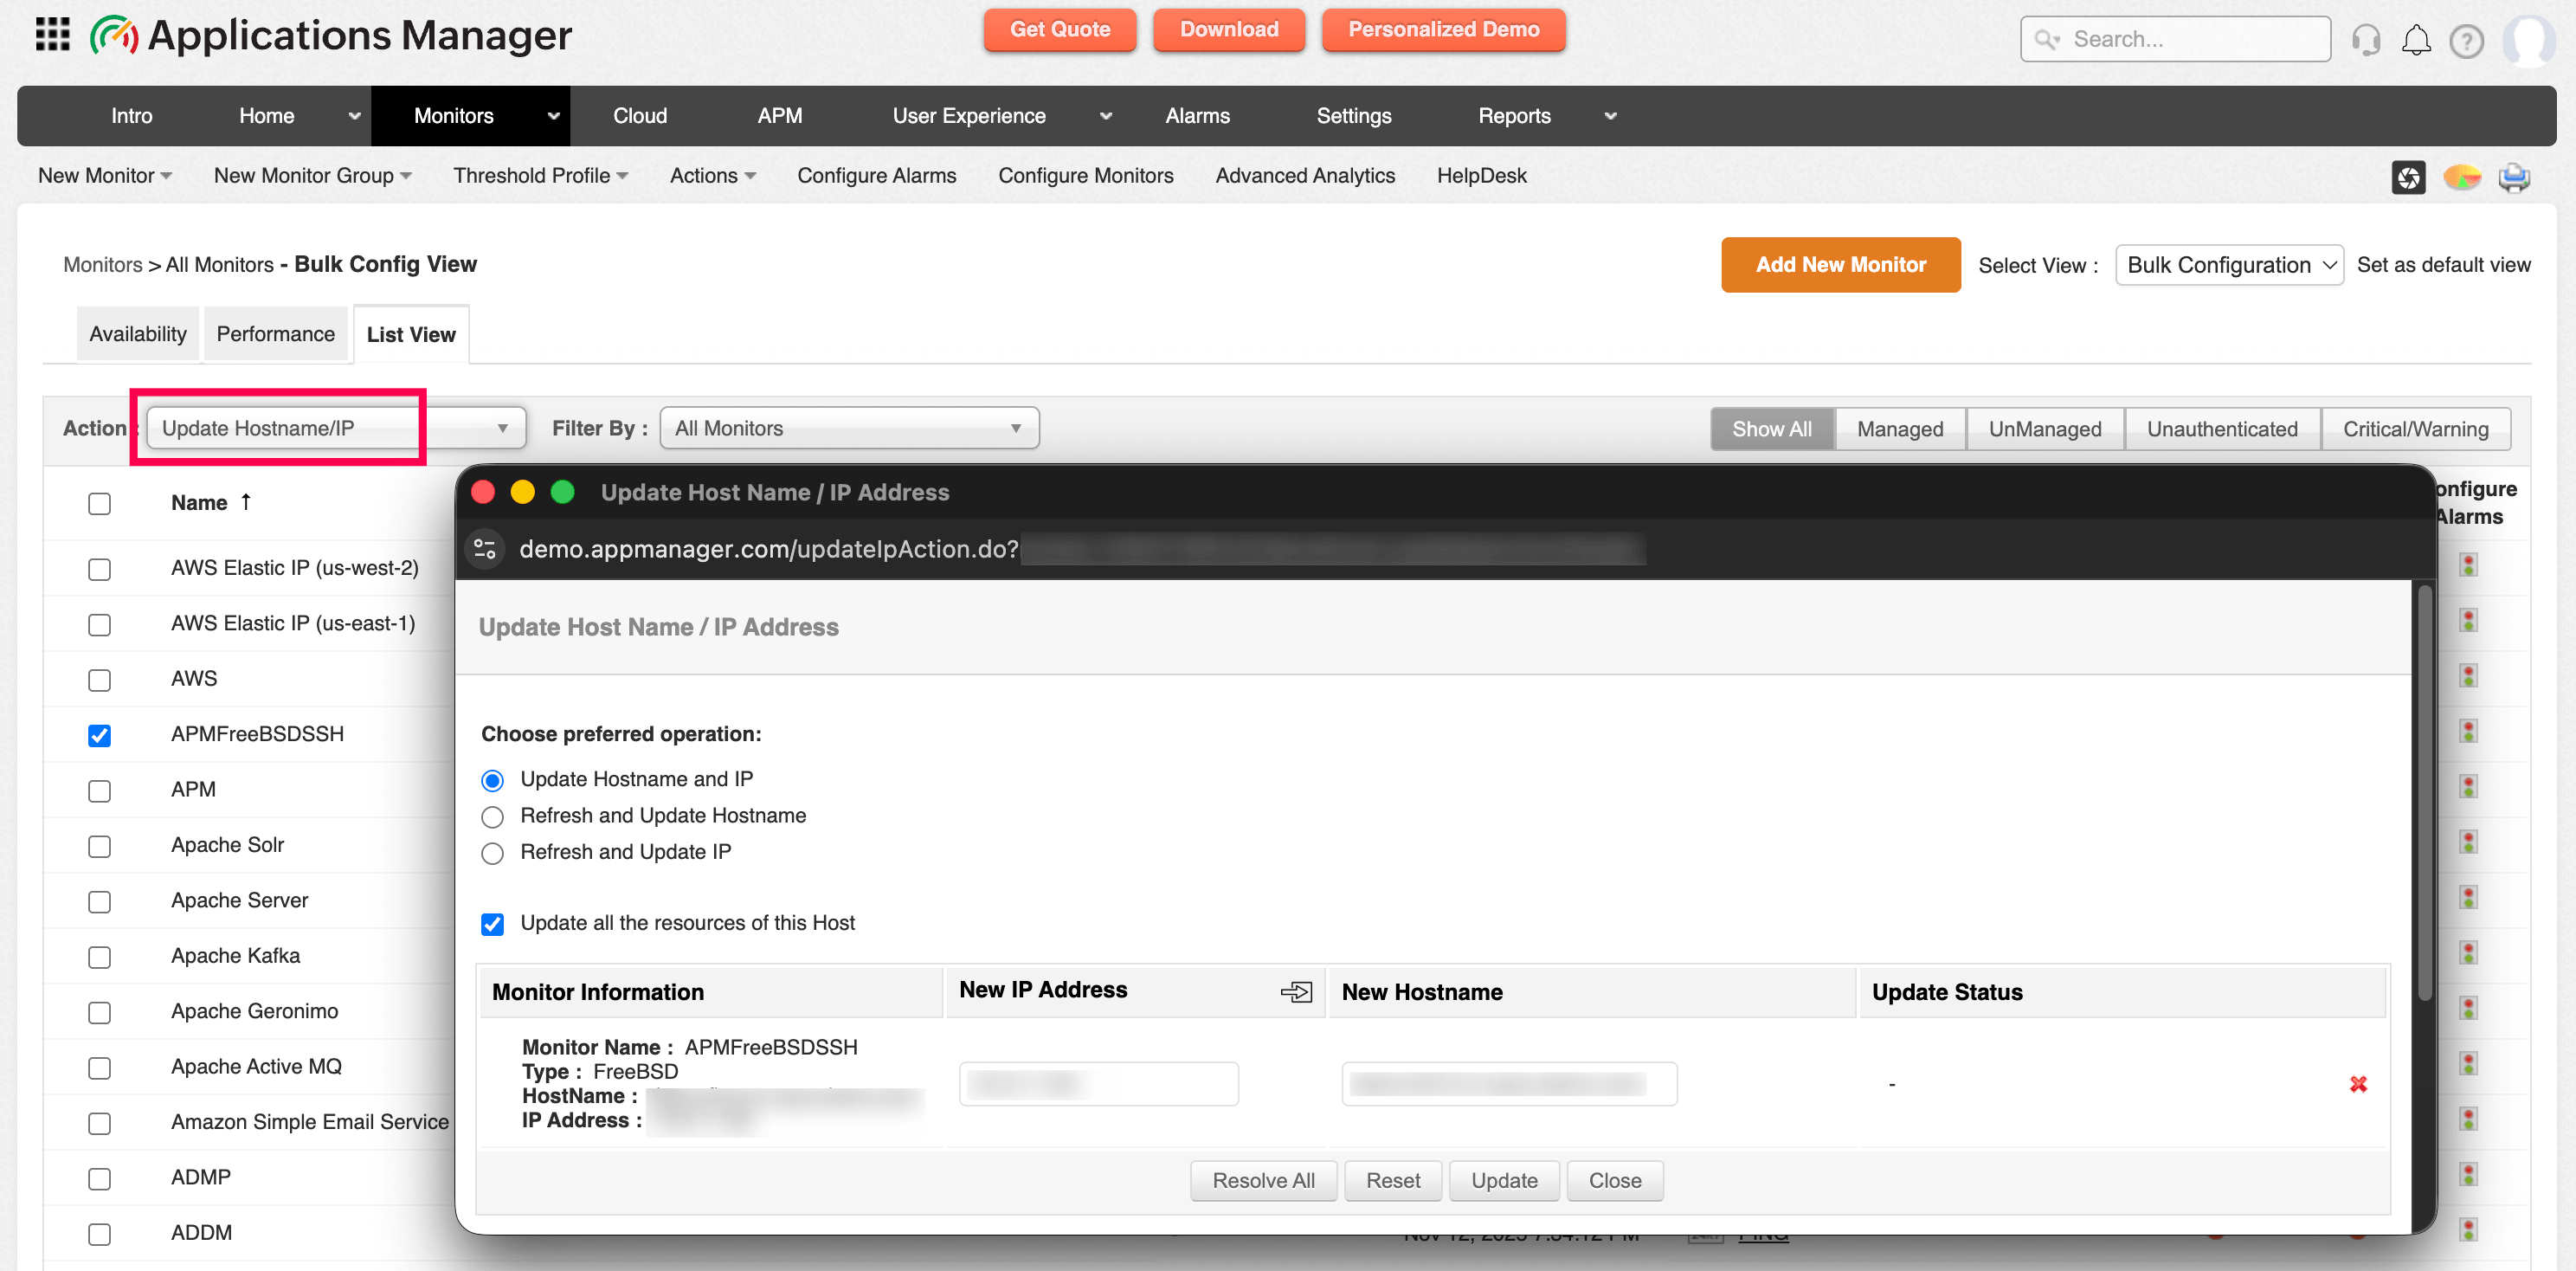Click the popup vertical scrollbar
2576x1271 pixels.
point(2424,792)
